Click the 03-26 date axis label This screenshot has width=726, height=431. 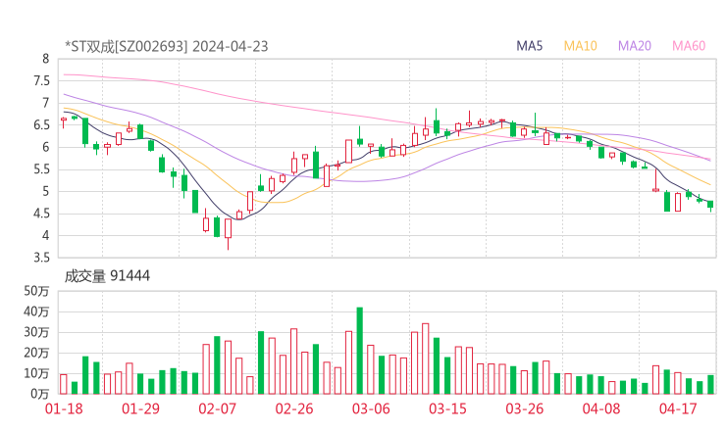(524, 408)
